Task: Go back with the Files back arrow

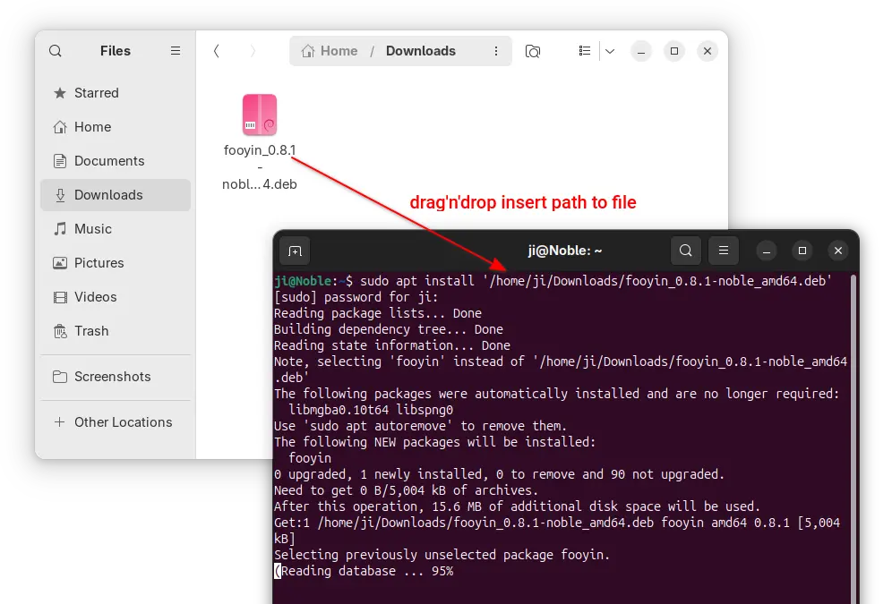Action: coord(217,51)
